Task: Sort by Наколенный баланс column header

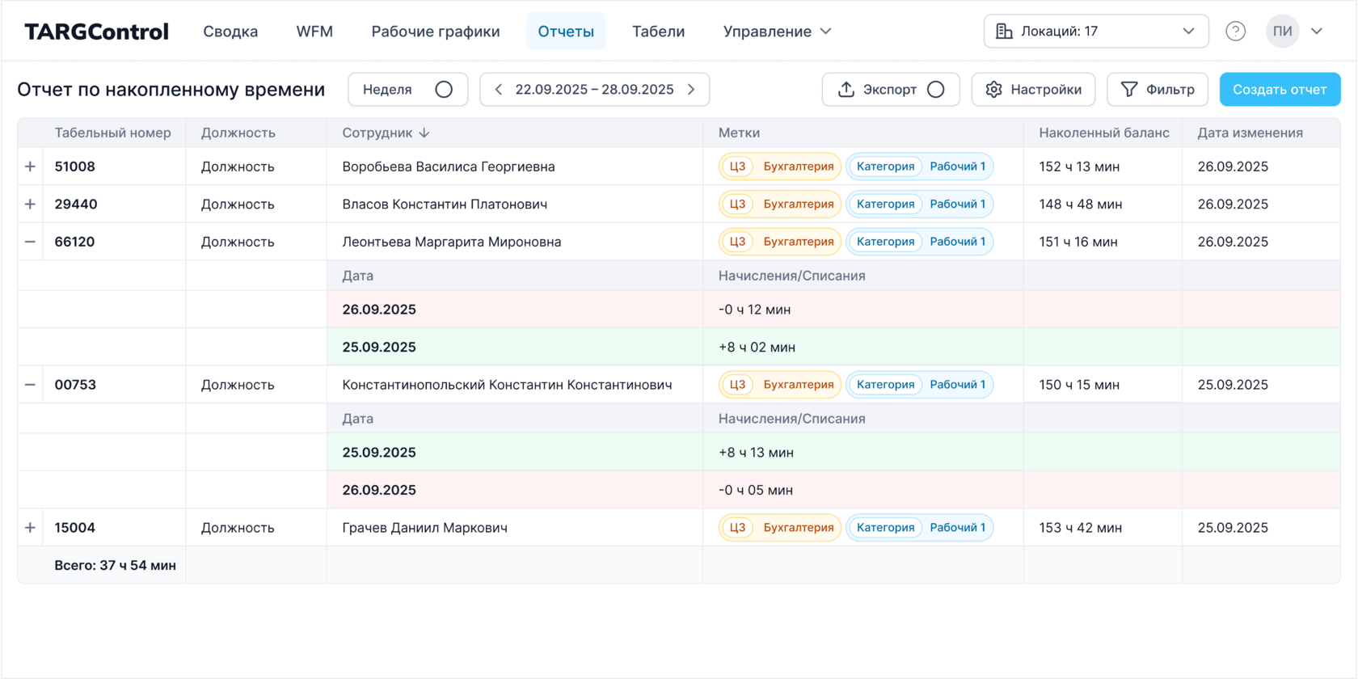Action: click(x=1104, y=133)
